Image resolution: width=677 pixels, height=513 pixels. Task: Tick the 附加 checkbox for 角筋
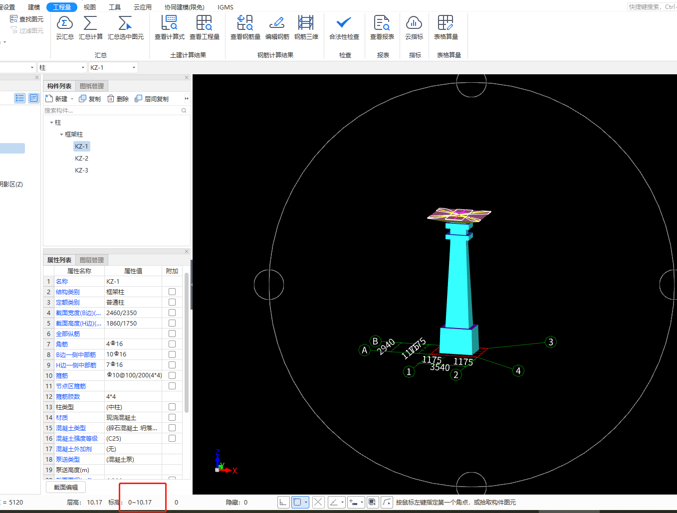(x=172, y=344)
